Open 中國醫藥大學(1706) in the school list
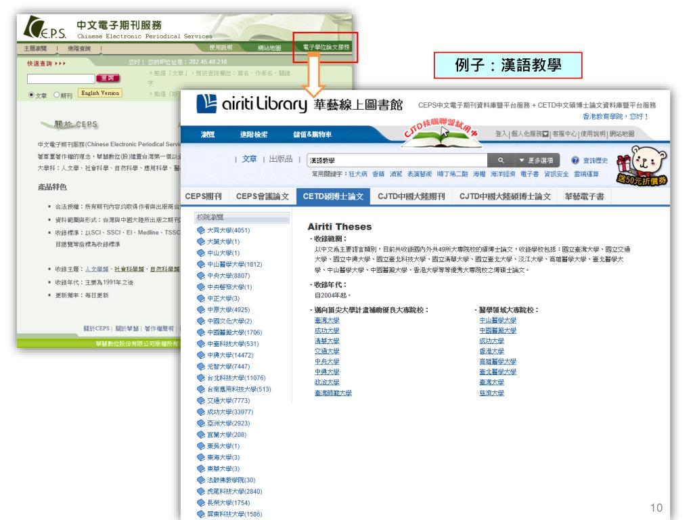This screenshot has width=693, height=520. pyautogui.click(x=235, y=332)
